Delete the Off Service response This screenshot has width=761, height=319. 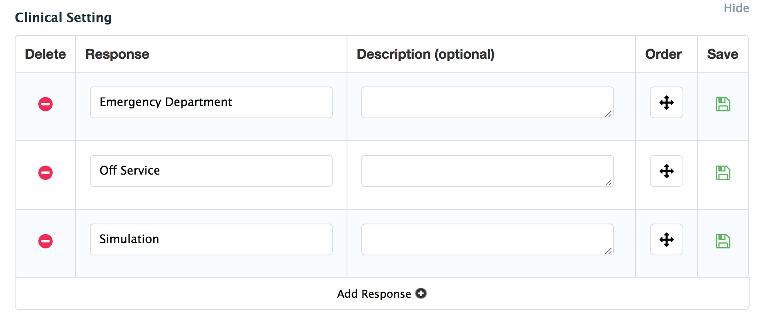click(x=45, y=173)
